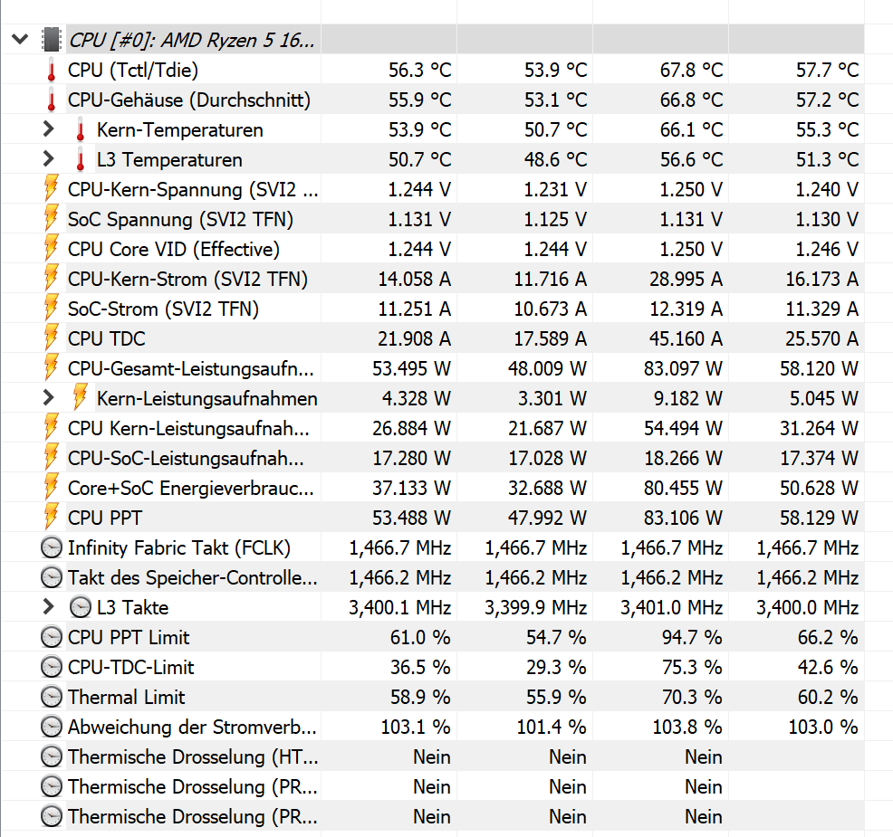Click the 83.097 W maximum power value
This screenshot has height=837, width=893.
[683, 368]
